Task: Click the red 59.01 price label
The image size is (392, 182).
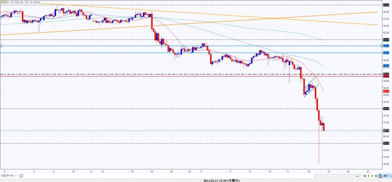Action: point(386,91)
